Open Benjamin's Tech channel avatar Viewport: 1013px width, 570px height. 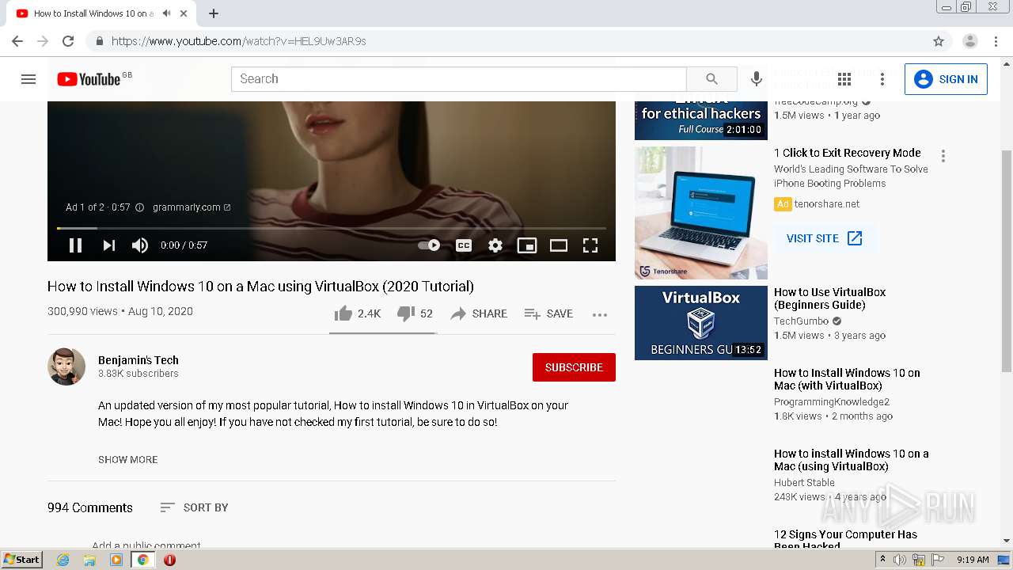tap(66, 367)
